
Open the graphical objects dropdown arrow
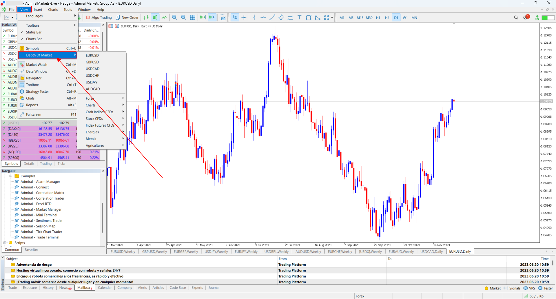pos(332,17)
